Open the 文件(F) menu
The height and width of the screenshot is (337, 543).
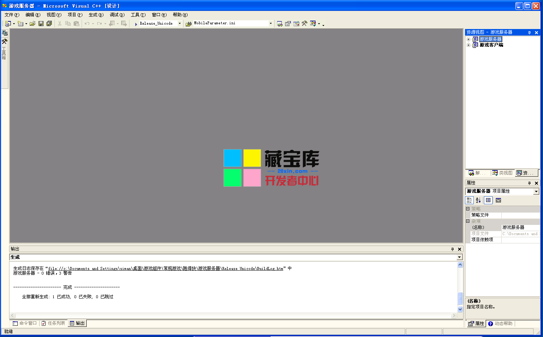(12, 15)
